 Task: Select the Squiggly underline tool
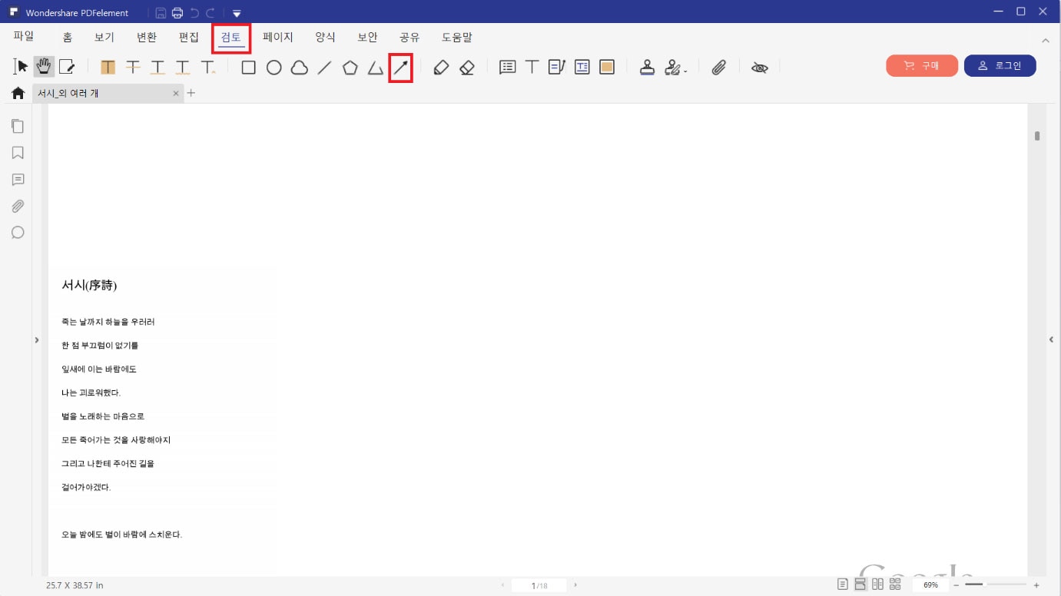point(182,68)
